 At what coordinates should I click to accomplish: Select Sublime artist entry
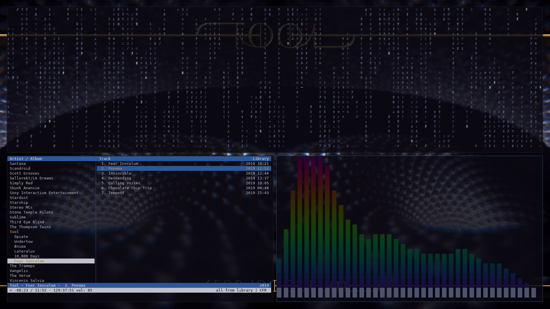click(17, 217)
